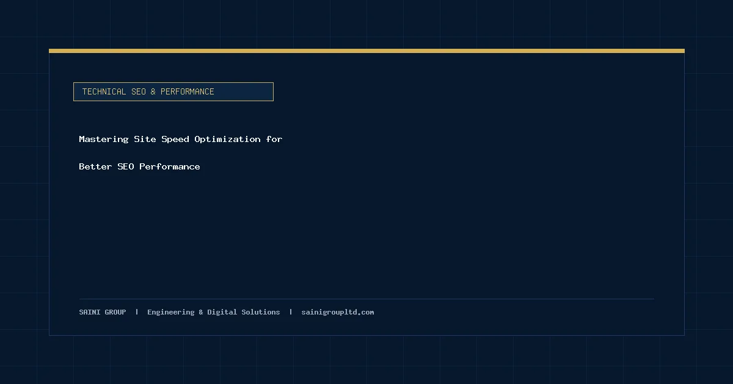Click the word Better in the second title line
Viewport: 733px width, 384px height.
95,166
